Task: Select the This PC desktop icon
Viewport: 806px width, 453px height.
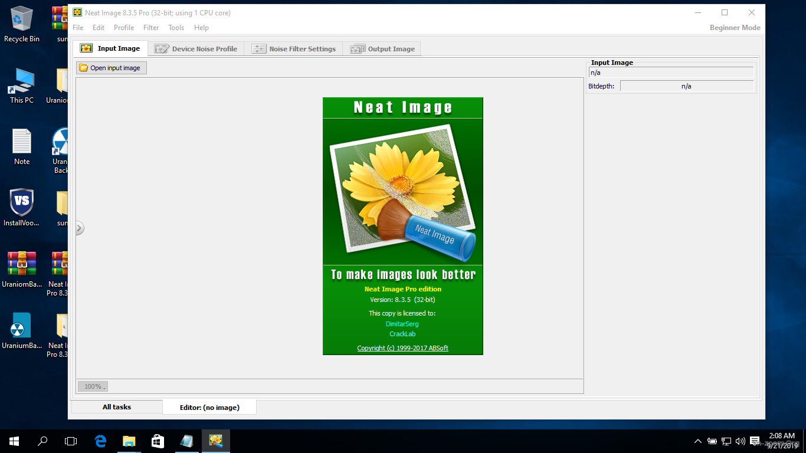Action: point(22,86)
